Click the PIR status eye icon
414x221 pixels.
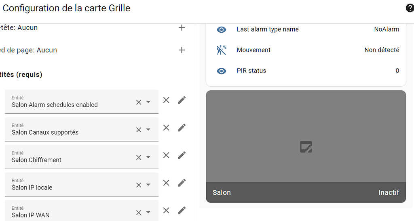click(221, 71)
